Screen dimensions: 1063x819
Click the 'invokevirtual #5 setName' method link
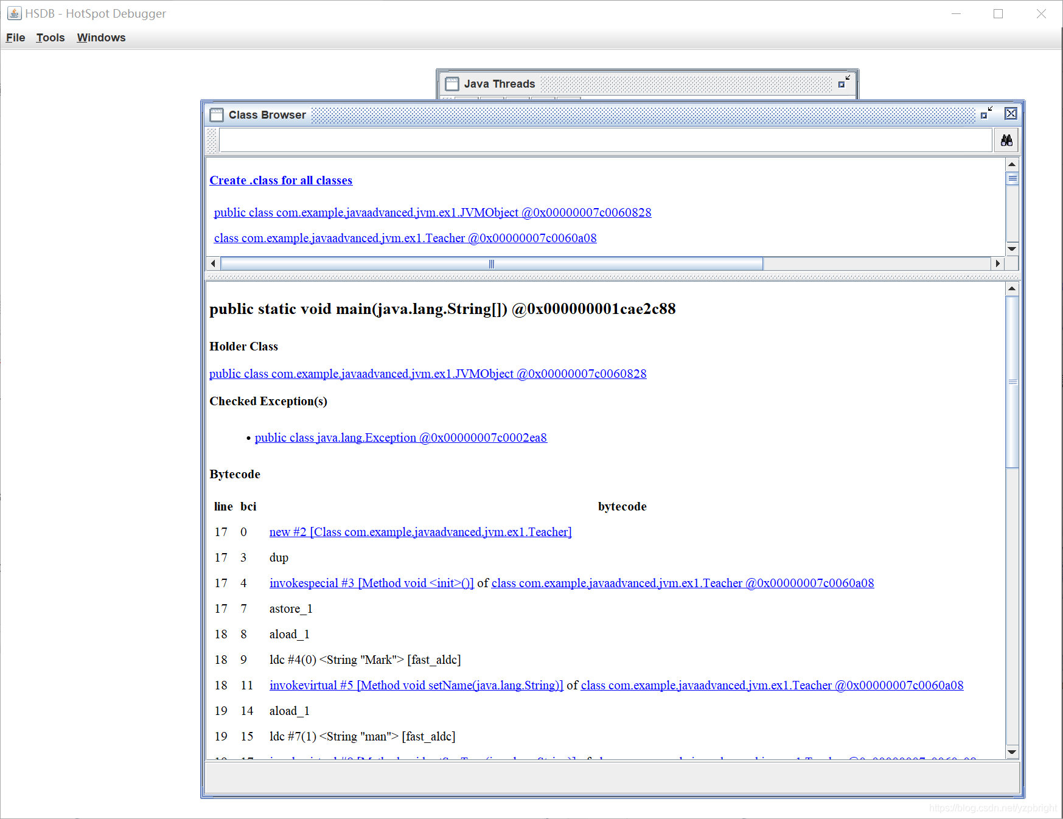tap(416, 685)
